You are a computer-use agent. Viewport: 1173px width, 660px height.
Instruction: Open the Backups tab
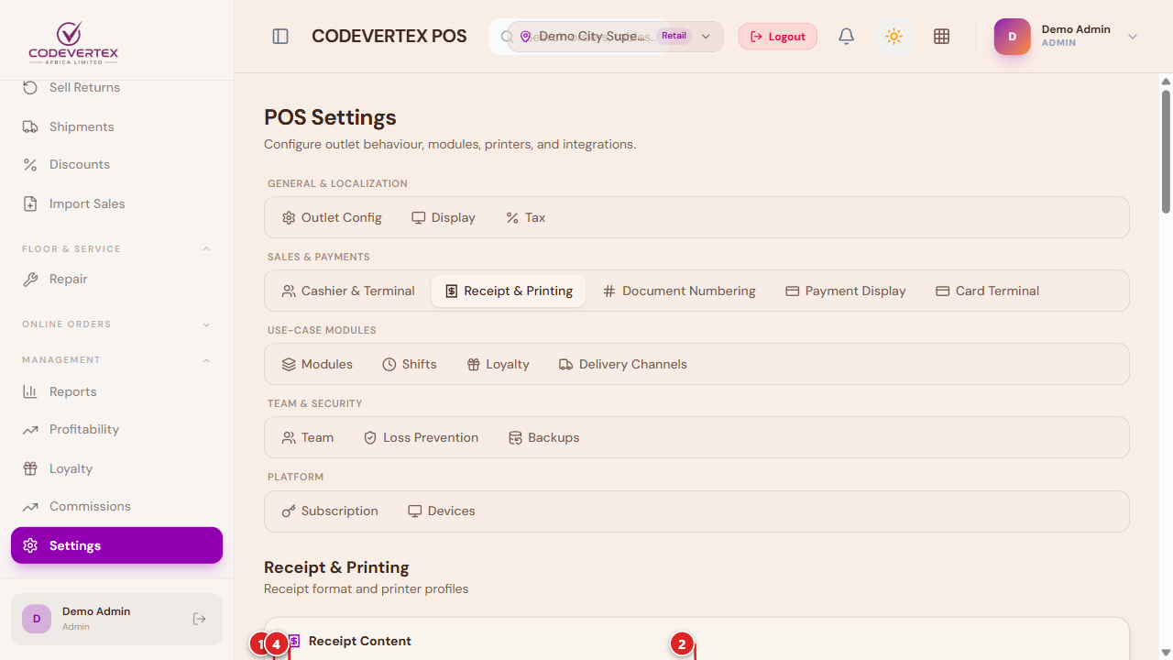[x=543, y=437]
